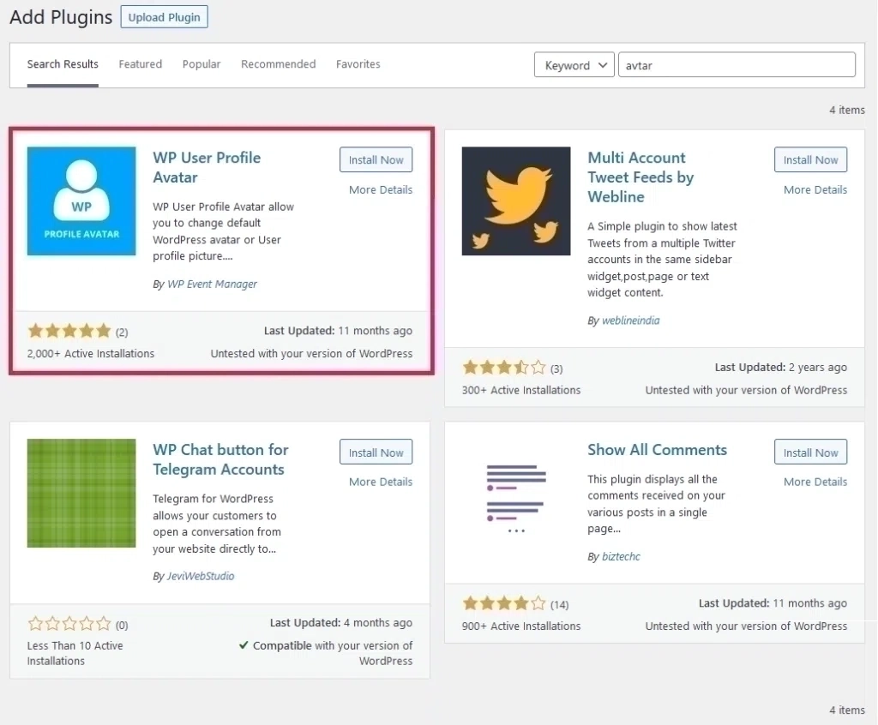Click the five-star rating of WP User Profile Avatar
Image resolution: width=878 pixels, height=725 pixels.
tap(69, 330)
